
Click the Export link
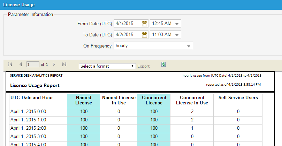point(143,66)
